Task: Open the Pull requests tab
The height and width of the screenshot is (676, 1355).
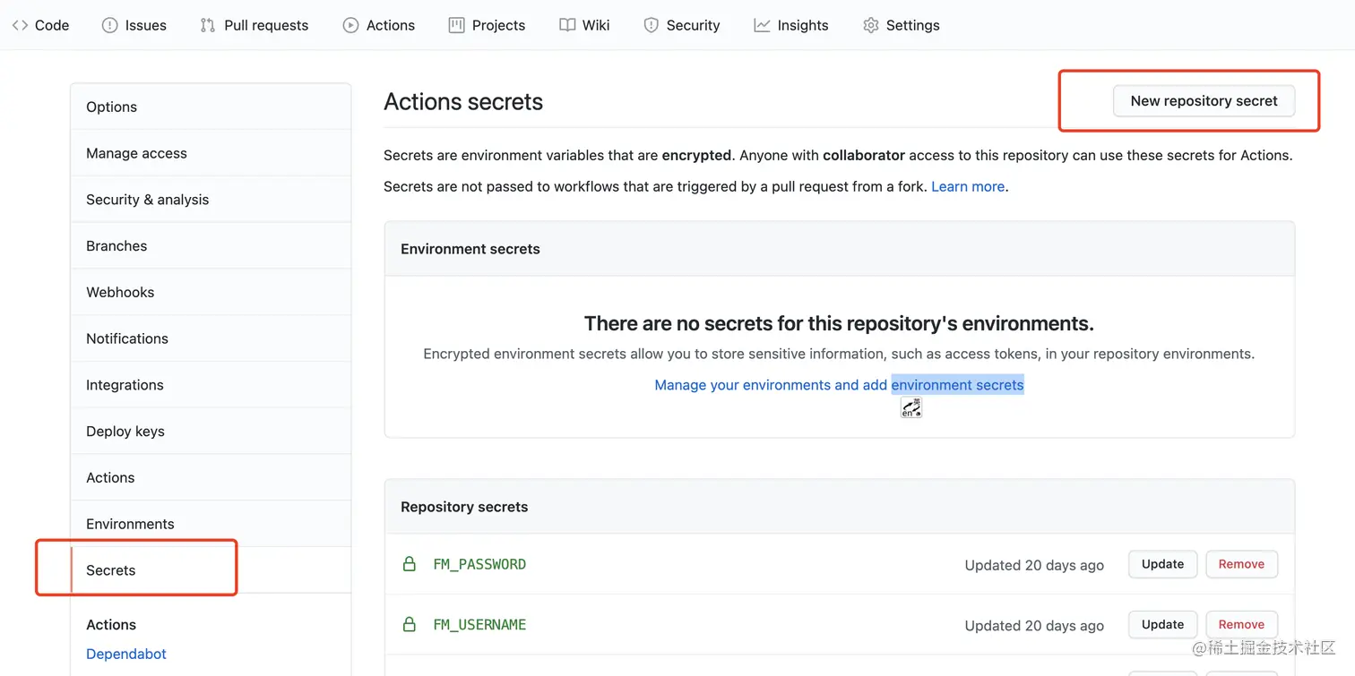Action: point(255,25)
